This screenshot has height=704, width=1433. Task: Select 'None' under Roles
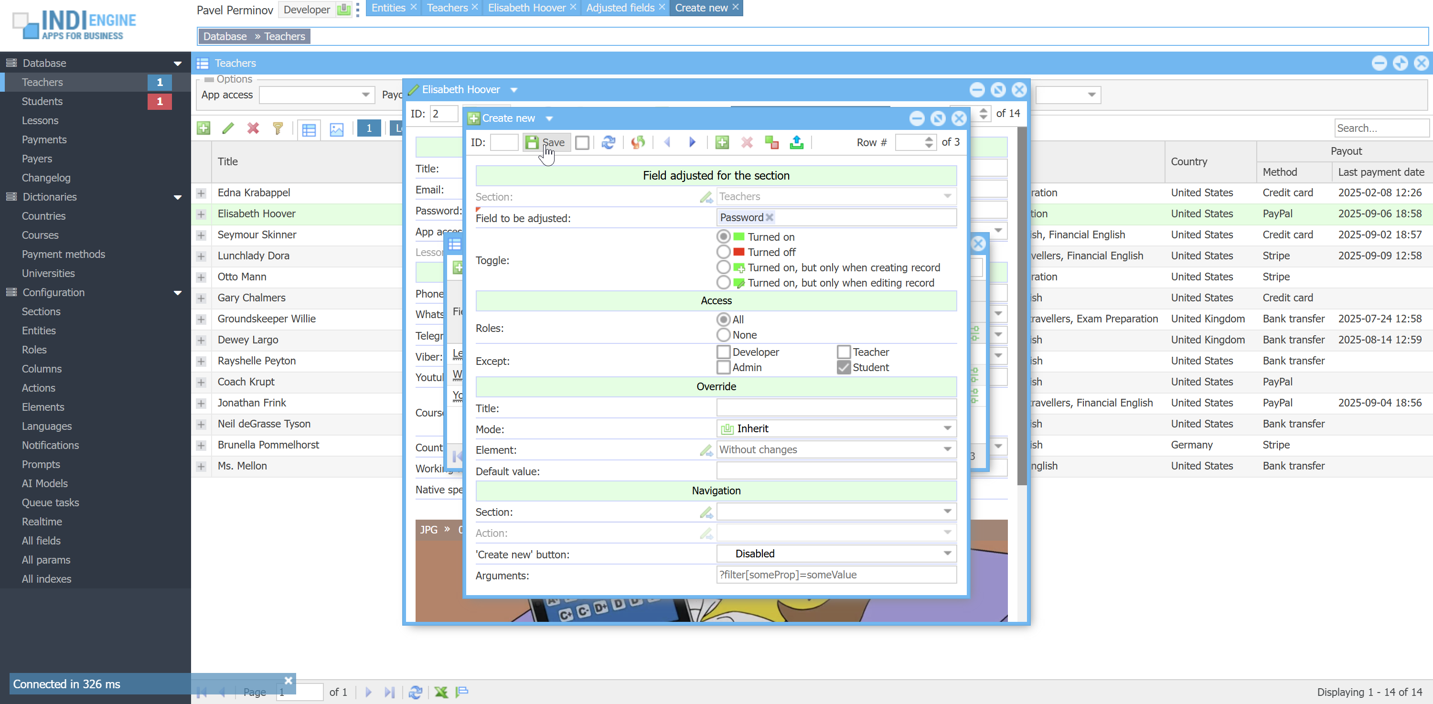(723, 335)
